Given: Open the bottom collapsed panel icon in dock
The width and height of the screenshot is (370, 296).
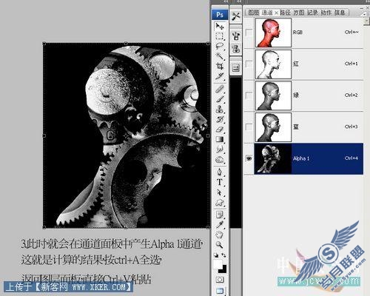Looking at the screenshot, I should (x=236, y=67).
